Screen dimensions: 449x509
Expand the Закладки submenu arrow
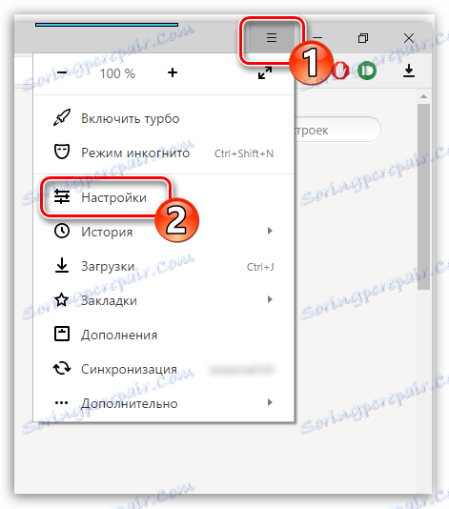coord(270,299)
